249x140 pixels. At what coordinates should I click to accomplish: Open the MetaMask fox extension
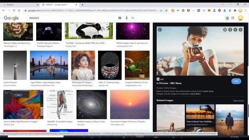point(209,10)
